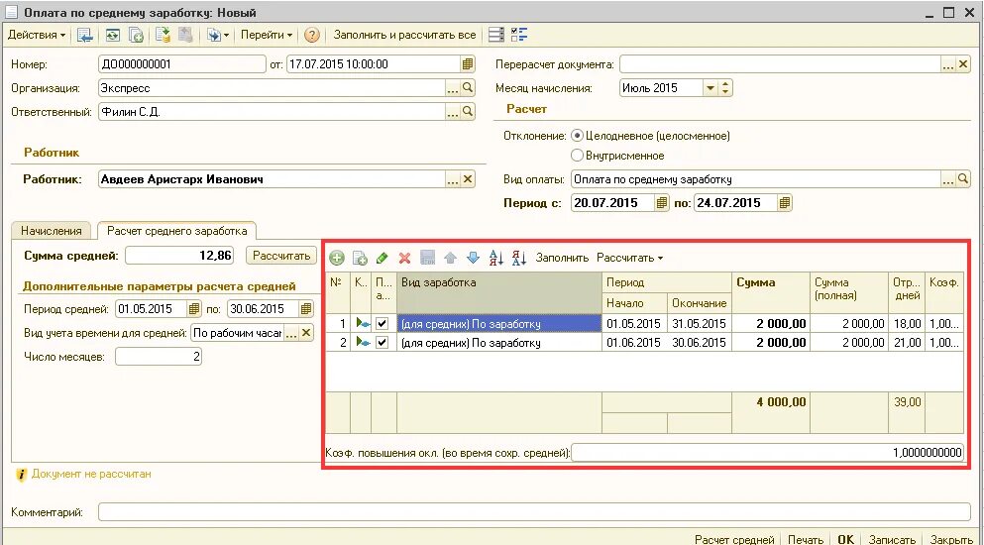
Task: Open selection for Перерасчет документа field
Action: pos(948,64)
